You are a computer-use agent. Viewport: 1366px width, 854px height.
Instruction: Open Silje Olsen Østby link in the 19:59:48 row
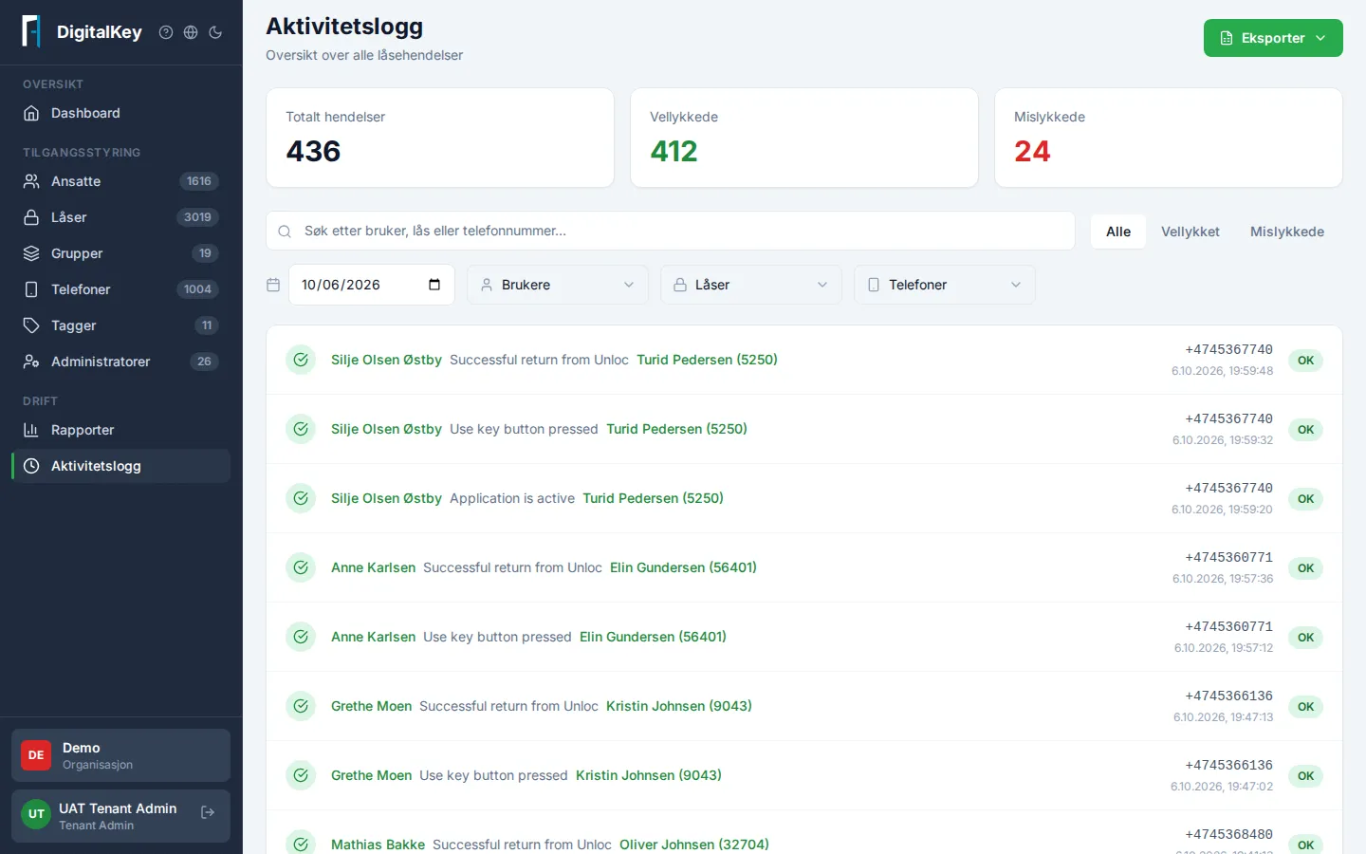[386, 360]
